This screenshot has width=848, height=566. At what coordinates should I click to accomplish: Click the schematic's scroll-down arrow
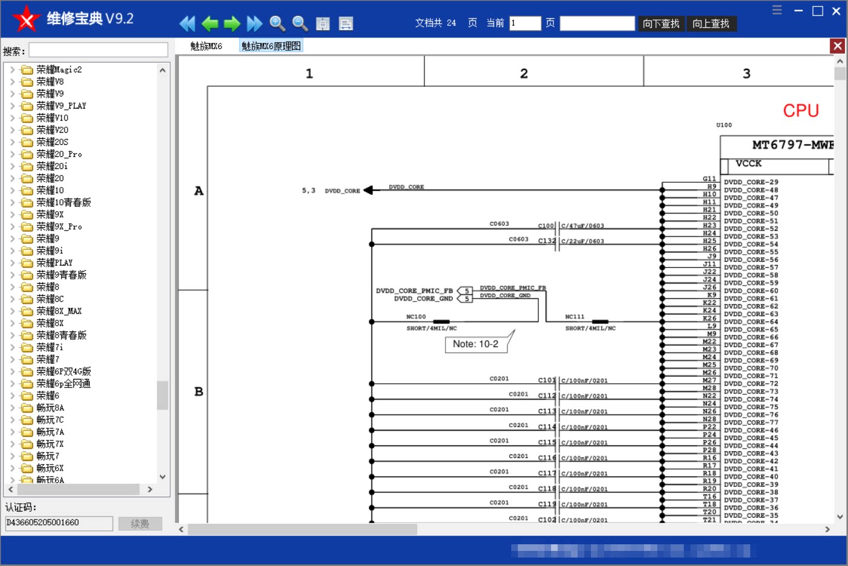pyautogui.click(x=840, y=517)
